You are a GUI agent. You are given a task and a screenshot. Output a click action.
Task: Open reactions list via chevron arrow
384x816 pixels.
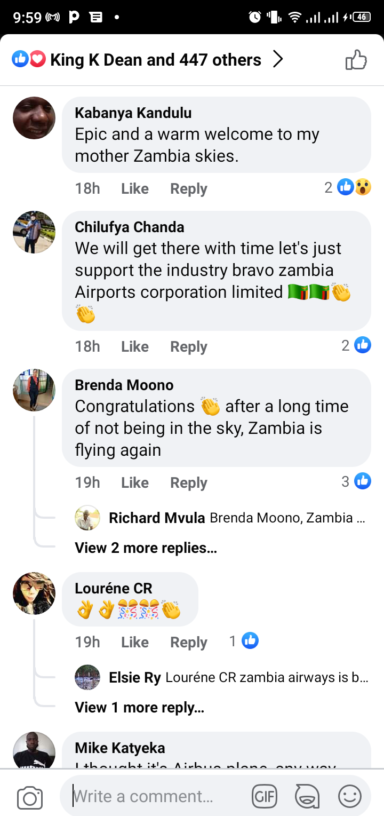(x=277, y=60)
